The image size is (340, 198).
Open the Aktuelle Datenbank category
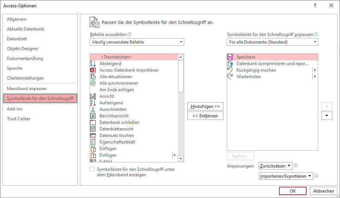(x=40, y=29)
